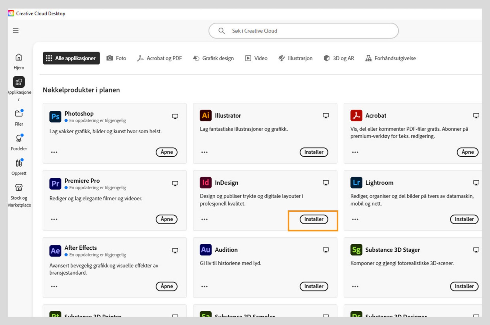Screen dimensions: 490x325
Task: Expand Photoshop more options ellipsis
Action: [x=54, y=152]
